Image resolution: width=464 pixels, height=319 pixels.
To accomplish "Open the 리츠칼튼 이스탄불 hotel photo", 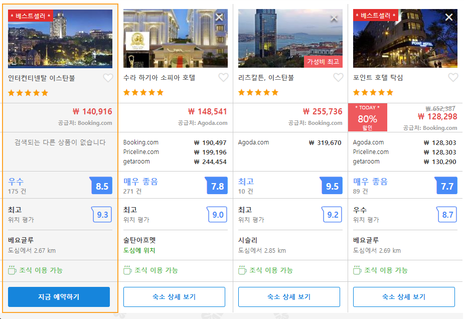I will click(290, 38).
